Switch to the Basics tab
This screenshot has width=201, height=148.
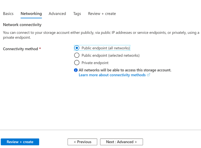point(8,13)
